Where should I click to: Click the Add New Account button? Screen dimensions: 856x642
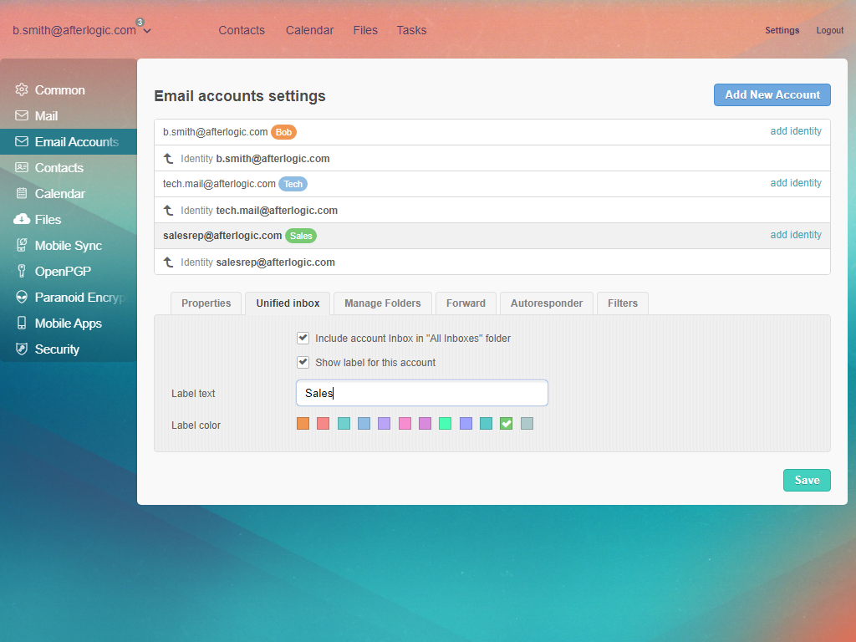pos(772,94)
